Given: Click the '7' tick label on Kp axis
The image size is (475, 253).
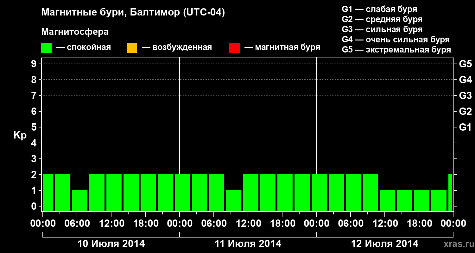Looking at the screenshot, I should pos(34,96).
